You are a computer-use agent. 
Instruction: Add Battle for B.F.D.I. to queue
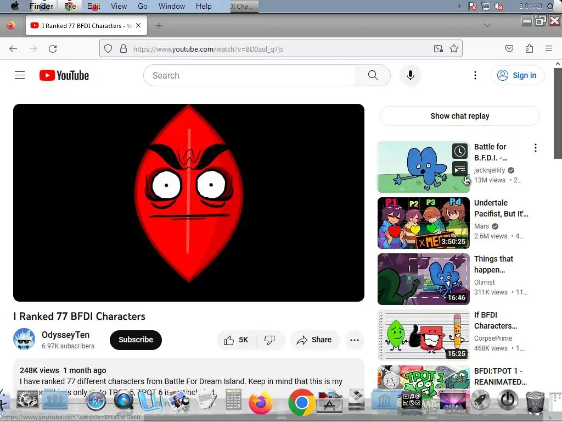coord(460,169)
